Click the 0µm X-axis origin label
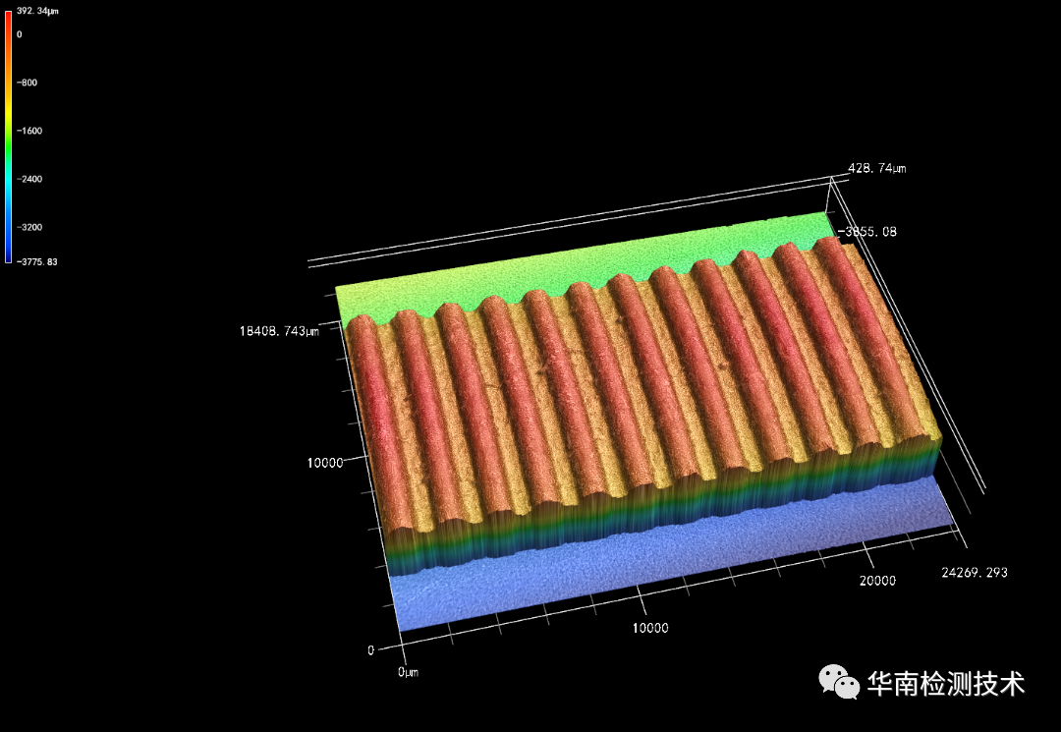The height and width of the screenshot is (732, 1061). [x=408, y=672]
